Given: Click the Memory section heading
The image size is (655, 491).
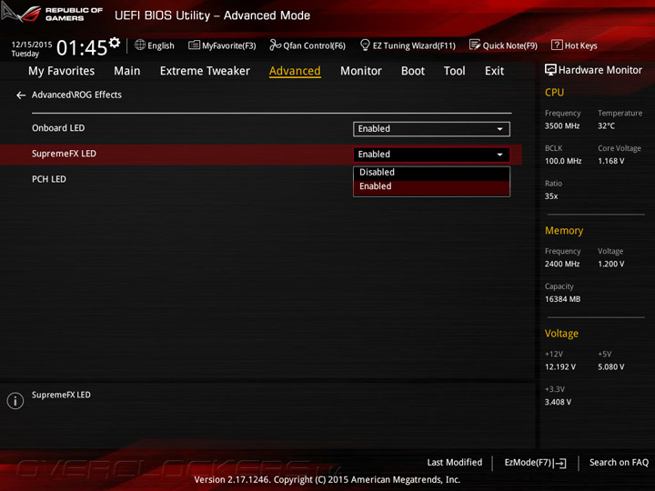Looking at the screenshot, I should point(564,230).
